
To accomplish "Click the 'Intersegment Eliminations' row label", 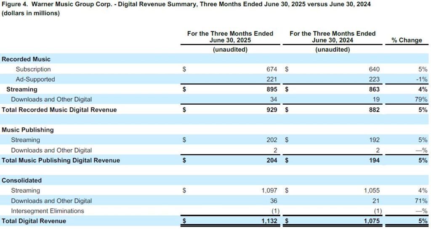I will pos(48,211).
